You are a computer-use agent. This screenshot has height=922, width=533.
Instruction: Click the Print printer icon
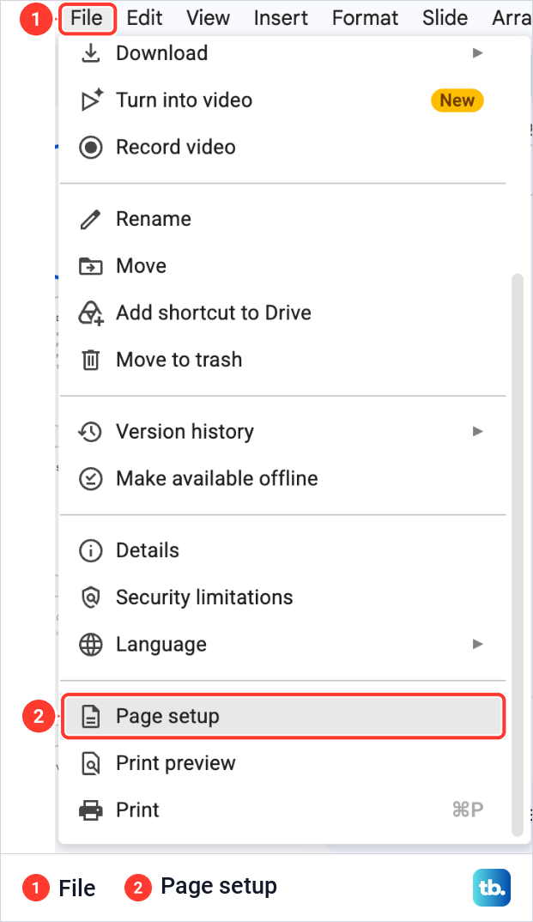[90, 810]
